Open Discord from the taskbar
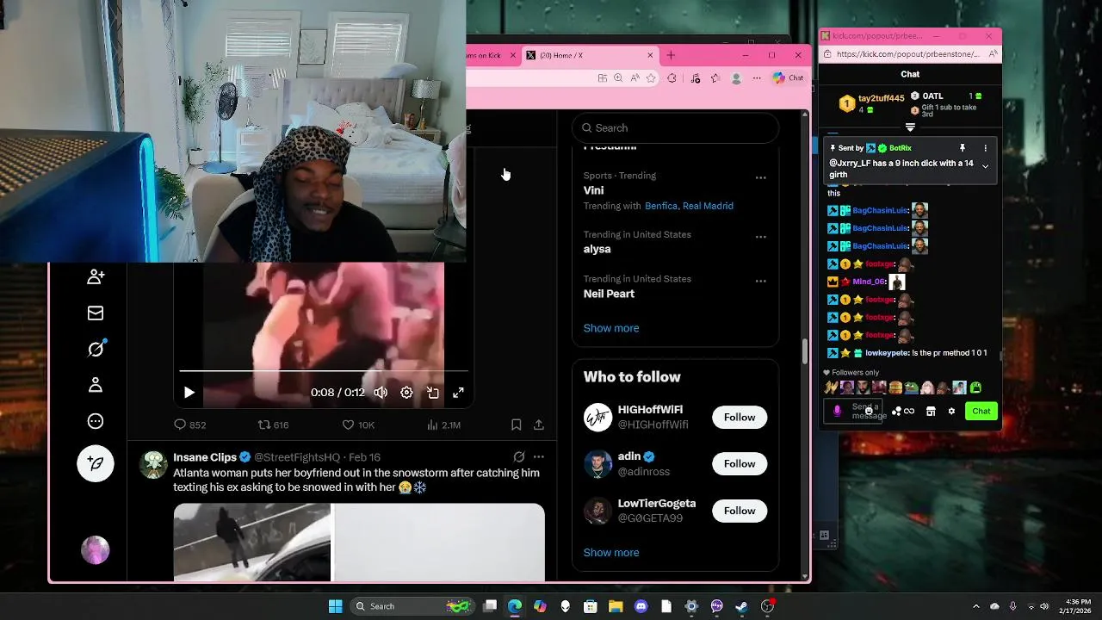This screenshot has height=620, width=1102. pyautogui.click(x=641, y=606)
